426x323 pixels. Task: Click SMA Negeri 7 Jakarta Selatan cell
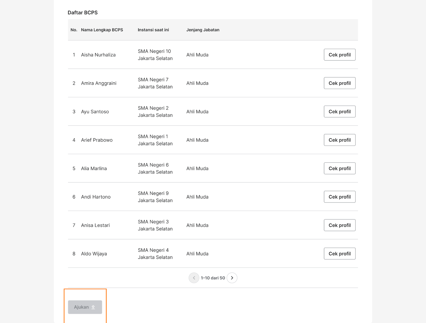(155, 83)
